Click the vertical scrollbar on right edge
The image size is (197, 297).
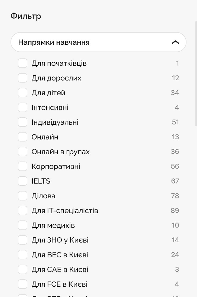click(x=196, y=73)
